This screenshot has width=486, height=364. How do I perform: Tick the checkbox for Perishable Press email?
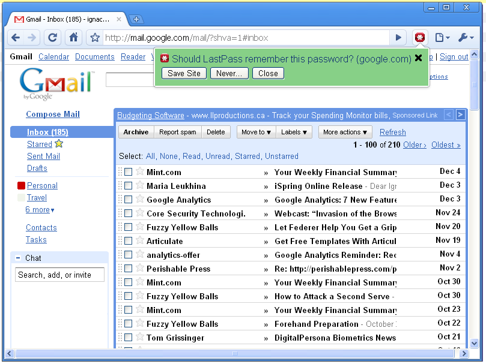click(x=129, y=269)
